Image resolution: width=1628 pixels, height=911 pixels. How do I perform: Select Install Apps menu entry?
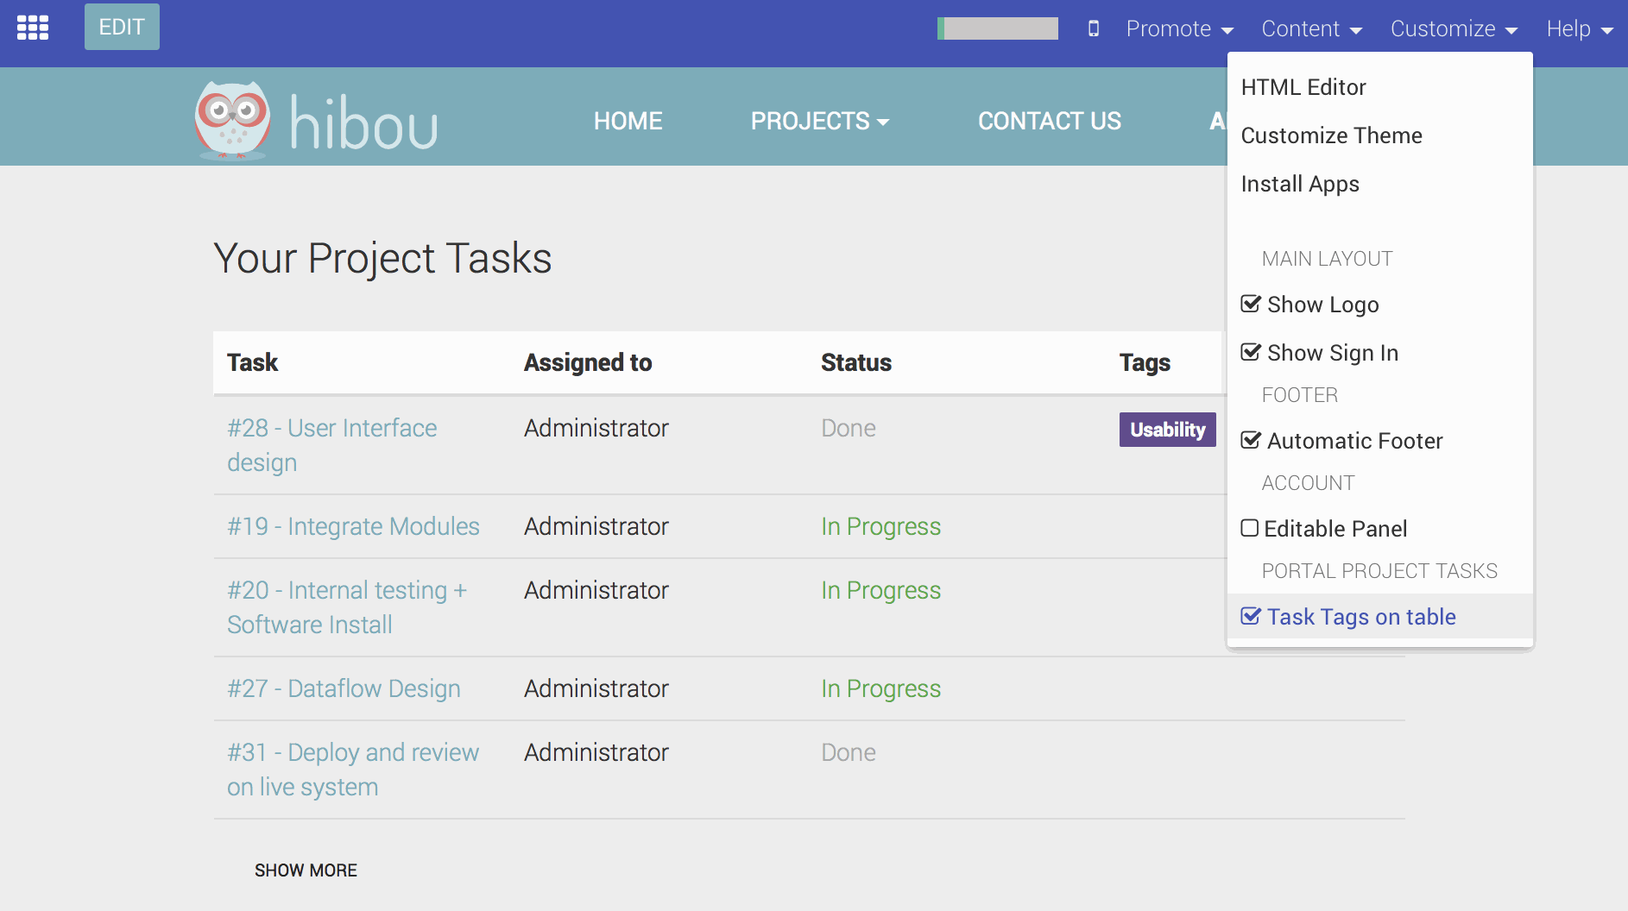coord(1379,184)
